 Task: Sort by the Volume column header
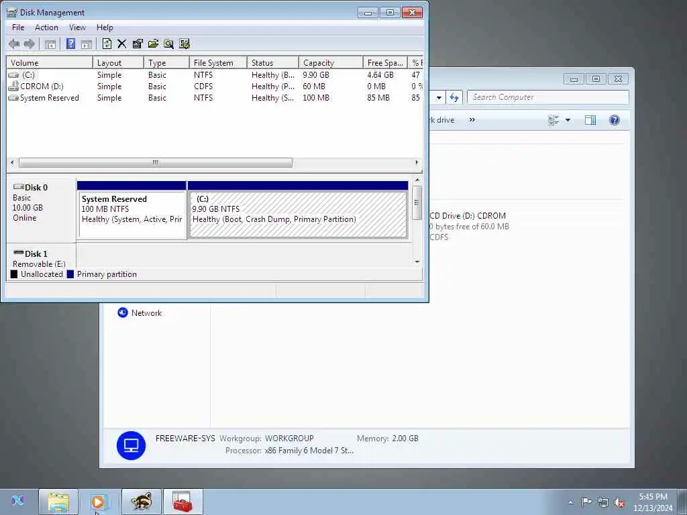click(50, 62)
